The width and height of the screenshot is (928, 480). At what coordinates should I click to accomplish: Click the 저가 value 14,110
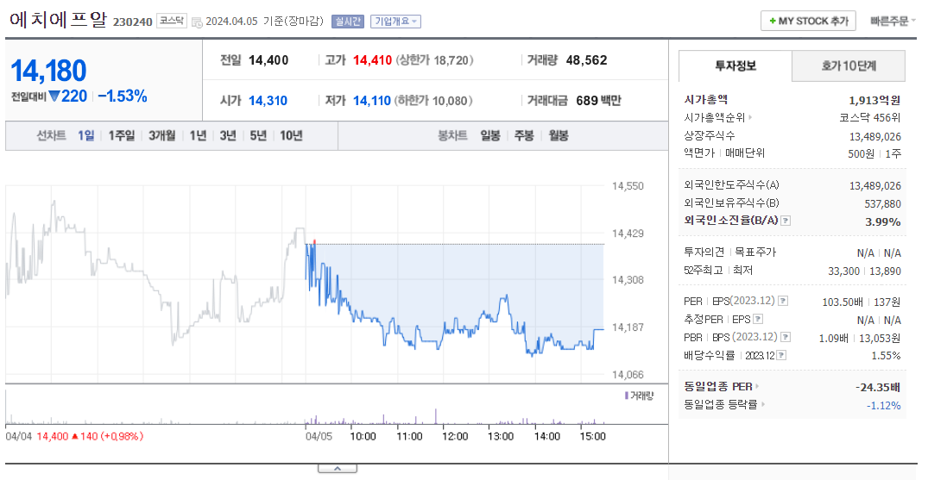pyautogui.click(x=372, y=101)
